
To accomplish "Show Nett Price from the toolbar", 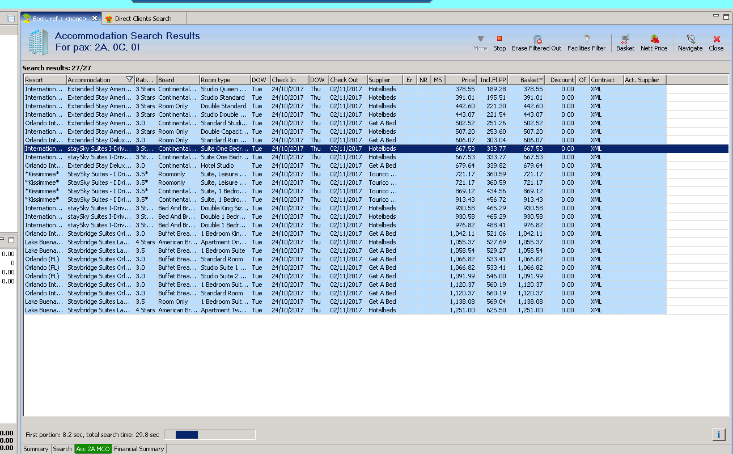I will tap(654, 43).
